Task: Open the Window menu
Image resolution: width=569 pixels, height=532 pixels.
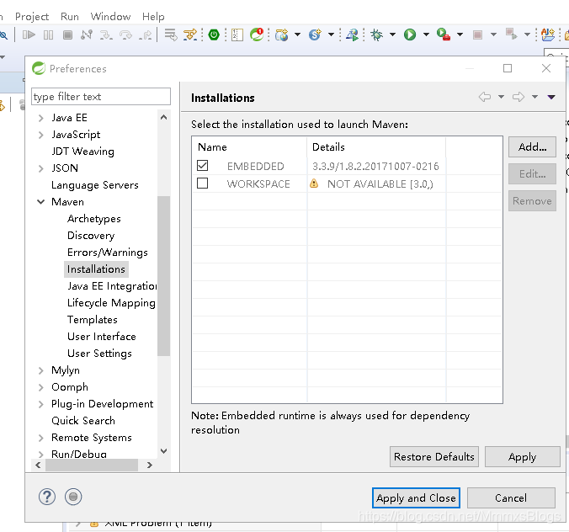Action: (x=110, y=17)
